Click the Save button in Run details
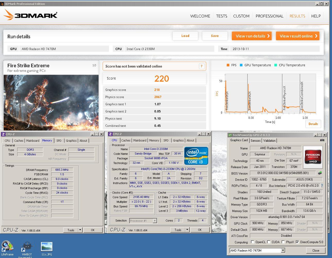Screen dimensions: 332x258 [215, 36]
